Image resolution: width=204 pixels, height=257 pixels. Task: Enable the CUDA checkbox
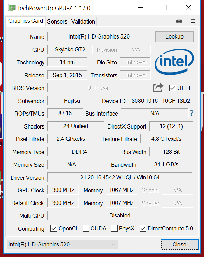86,228
